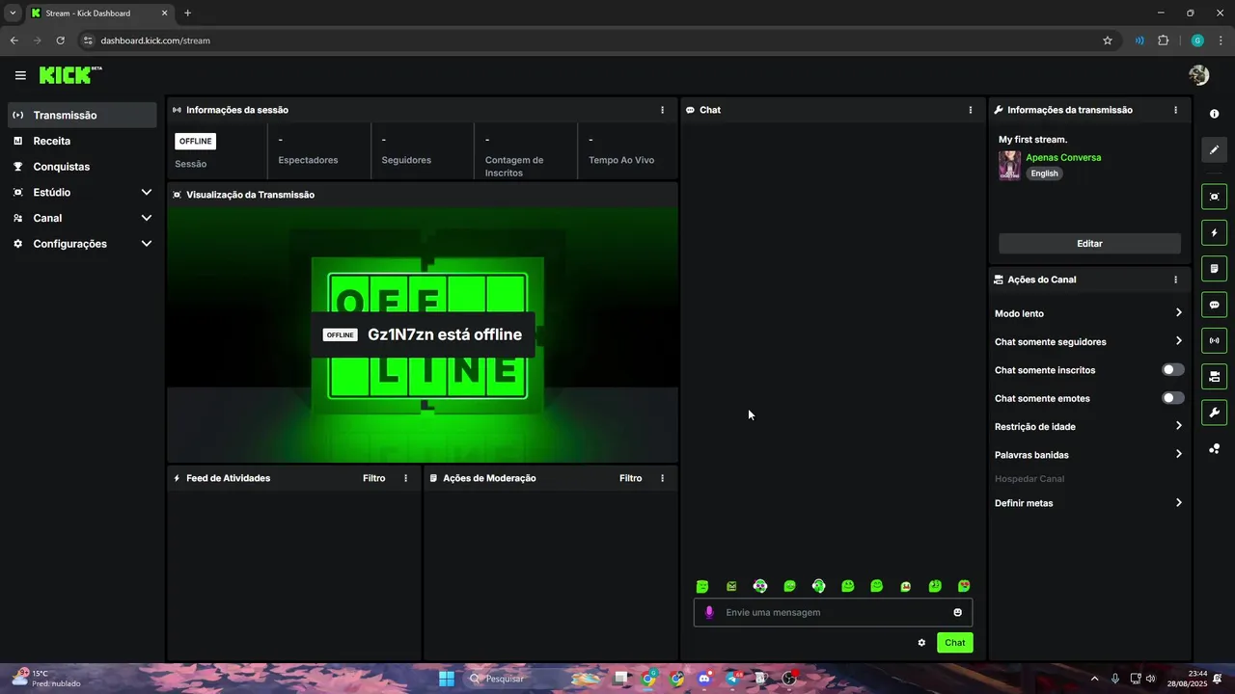Open the emoji picker in chat input
The width and height of the screenshot is (1235, 694).
(957, 612)
